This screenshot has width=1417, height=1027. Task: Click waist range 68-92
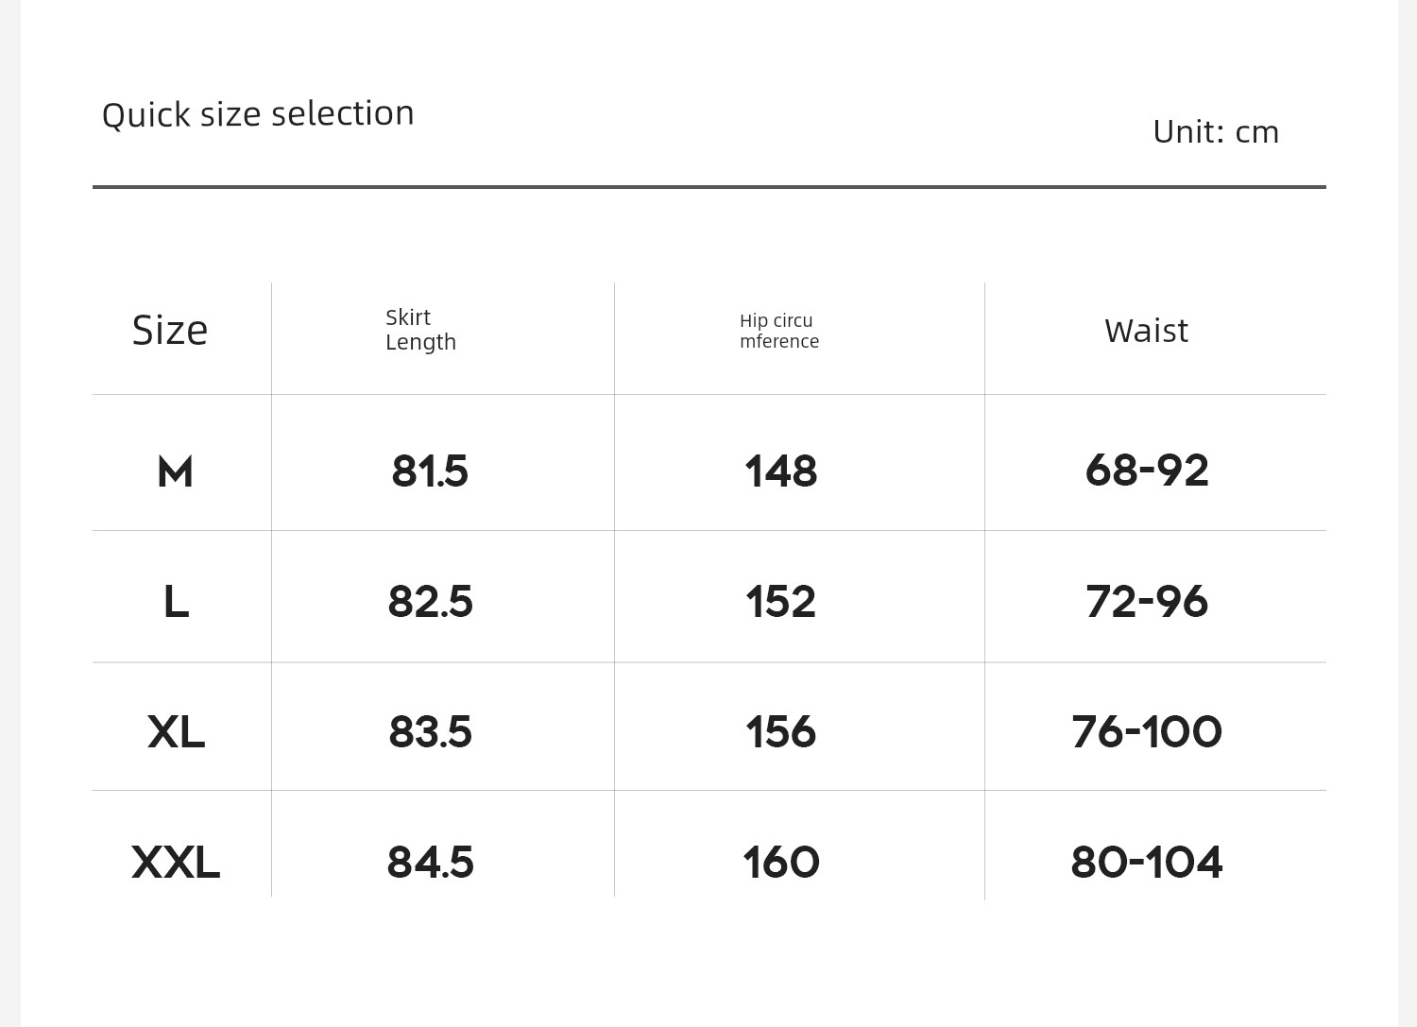(1147, 470)
